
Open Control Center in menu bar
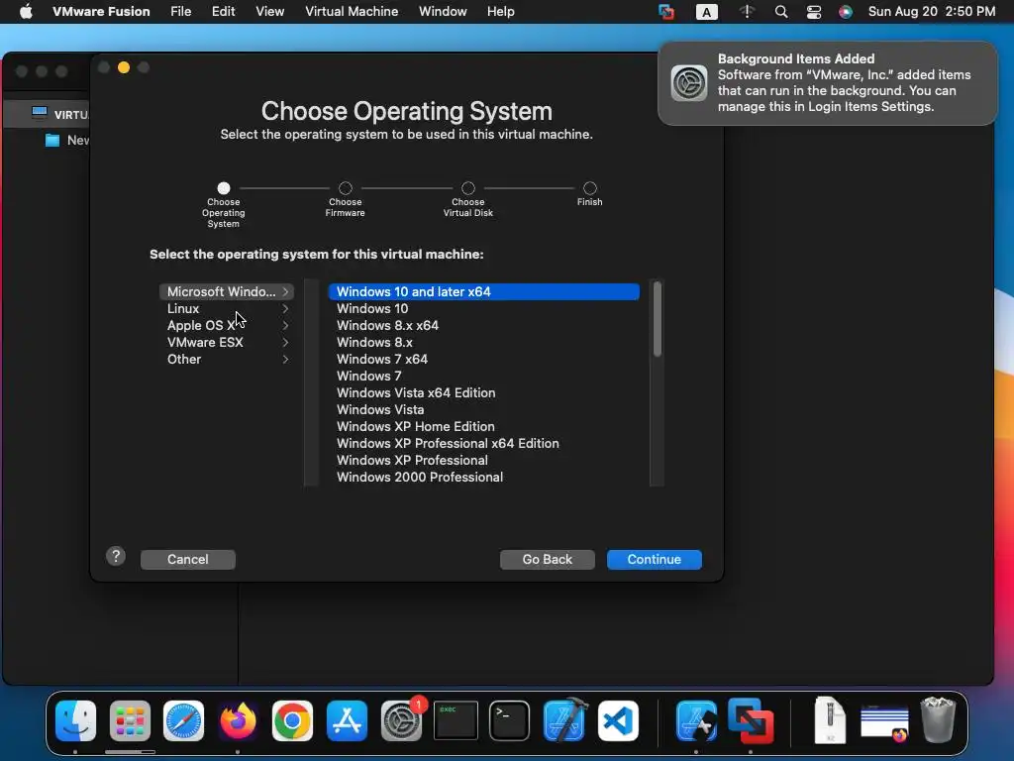tap(814, 12)
